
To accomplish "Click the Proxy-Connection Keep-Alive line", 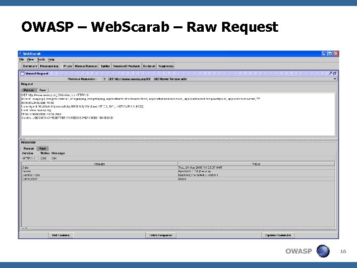I will 41,114.
